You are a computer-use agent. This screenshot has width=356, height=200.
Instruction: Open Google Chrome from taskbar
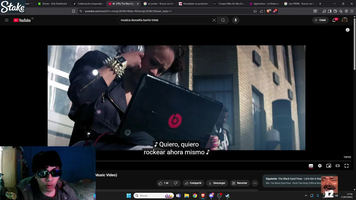tap(195, 196)
